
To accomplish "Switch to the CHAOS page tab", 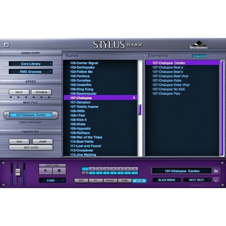I will click(110, 180).
